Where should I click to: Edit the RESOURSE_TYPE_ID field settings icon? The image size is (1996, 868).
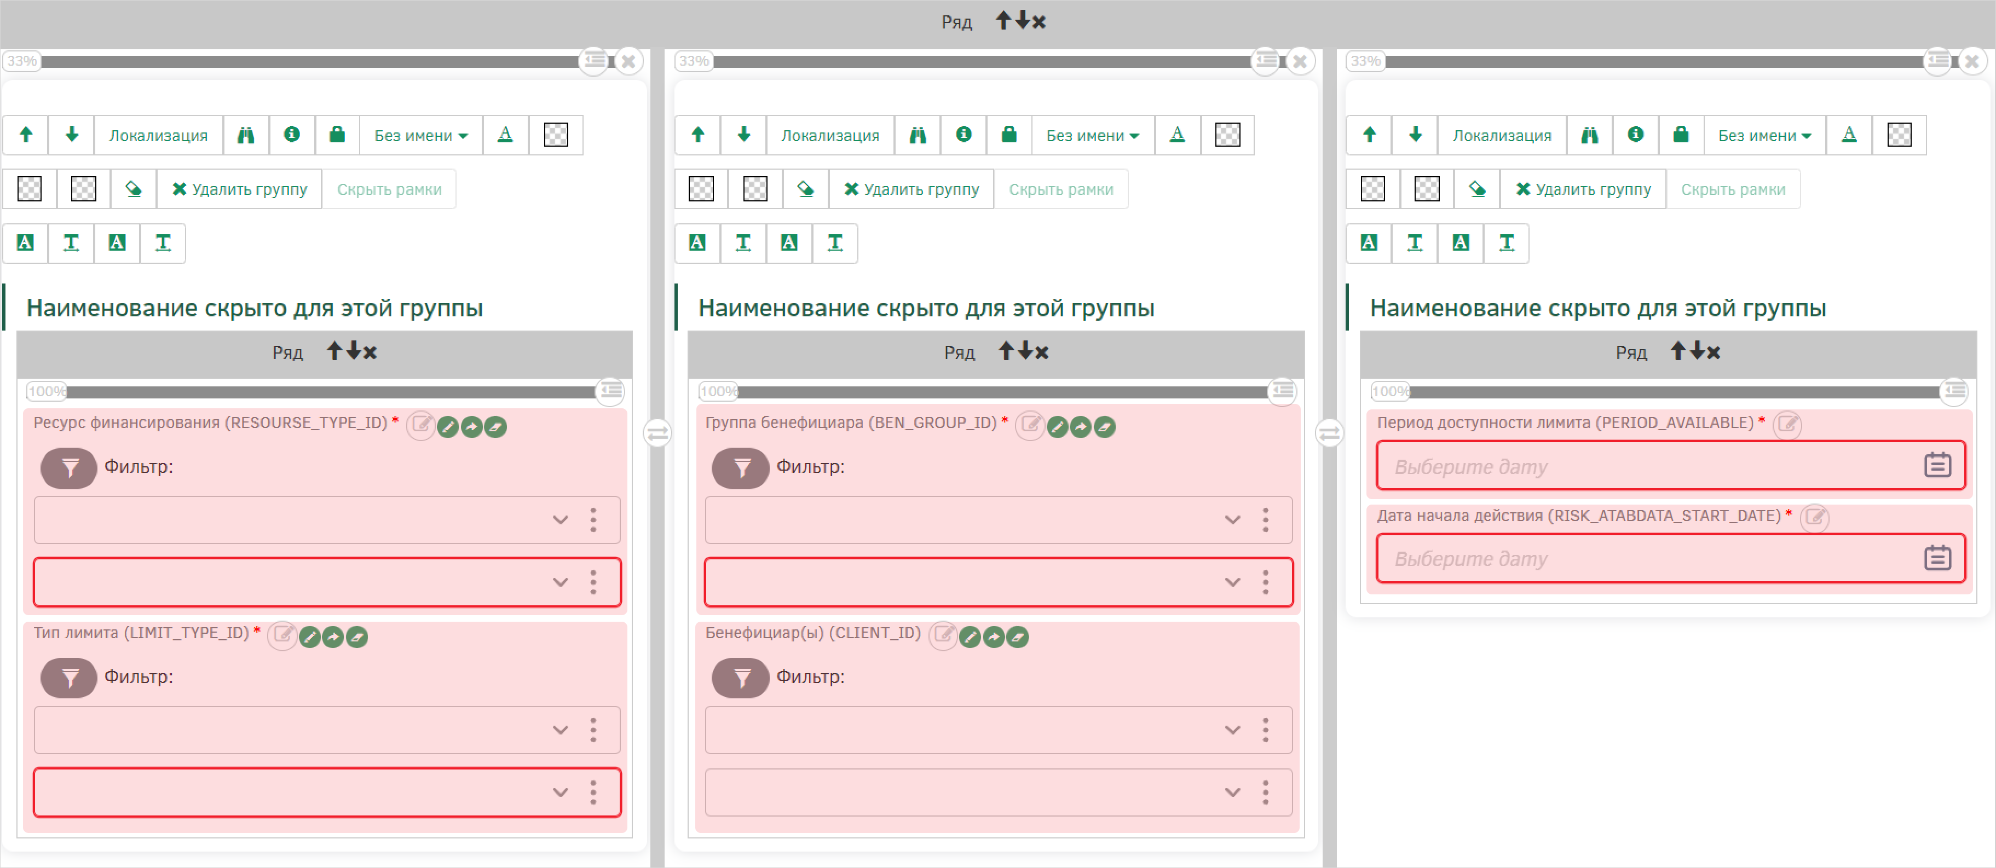(x=421, y=424)
